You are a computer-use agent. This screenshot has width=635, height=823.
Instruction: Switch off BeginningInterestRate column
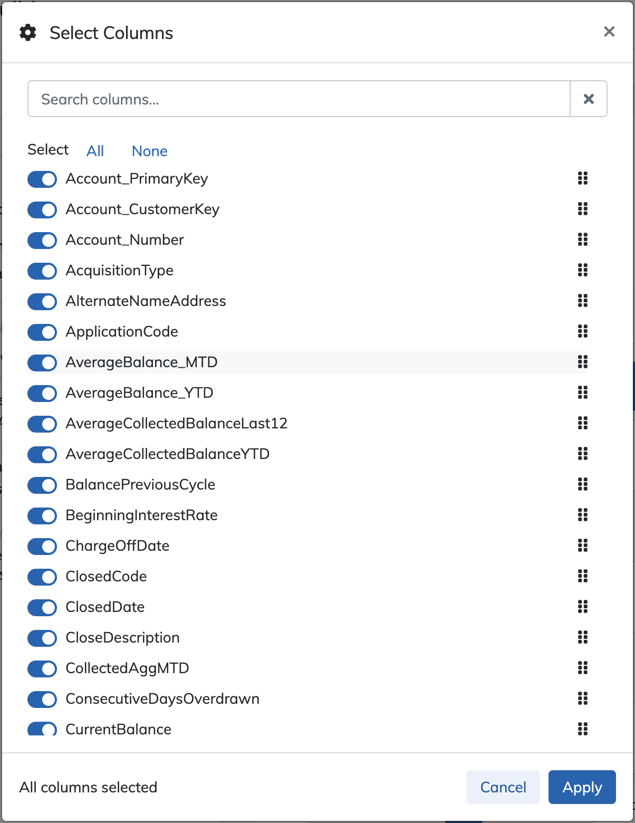point(42,516)
